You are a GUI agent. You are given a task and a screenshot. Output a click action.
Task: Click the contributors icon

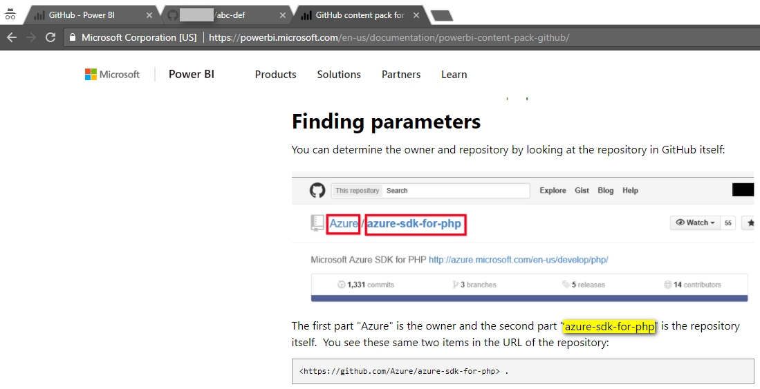[667, 285]
